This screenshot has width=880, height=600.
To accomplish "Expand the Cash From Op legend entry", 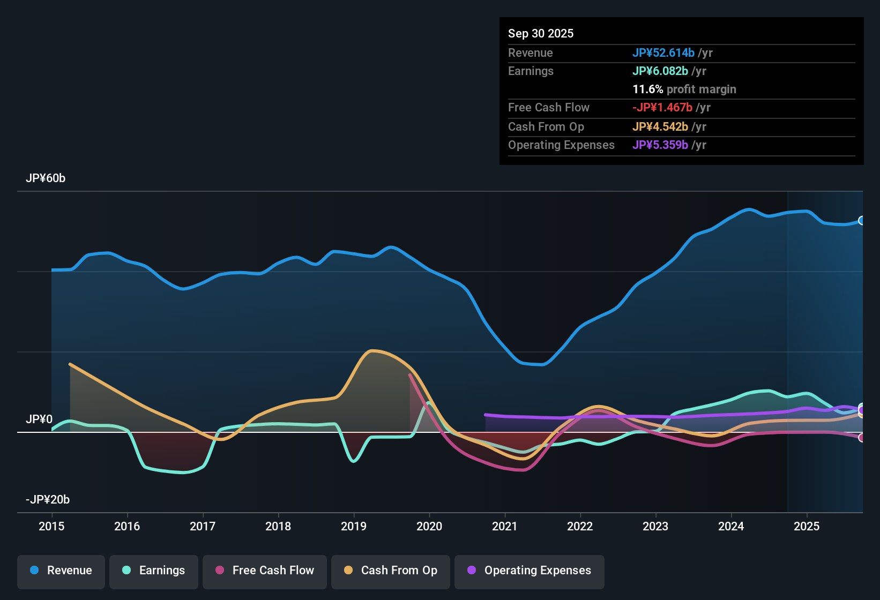I will pyautogui.click(x=390, y=571).
